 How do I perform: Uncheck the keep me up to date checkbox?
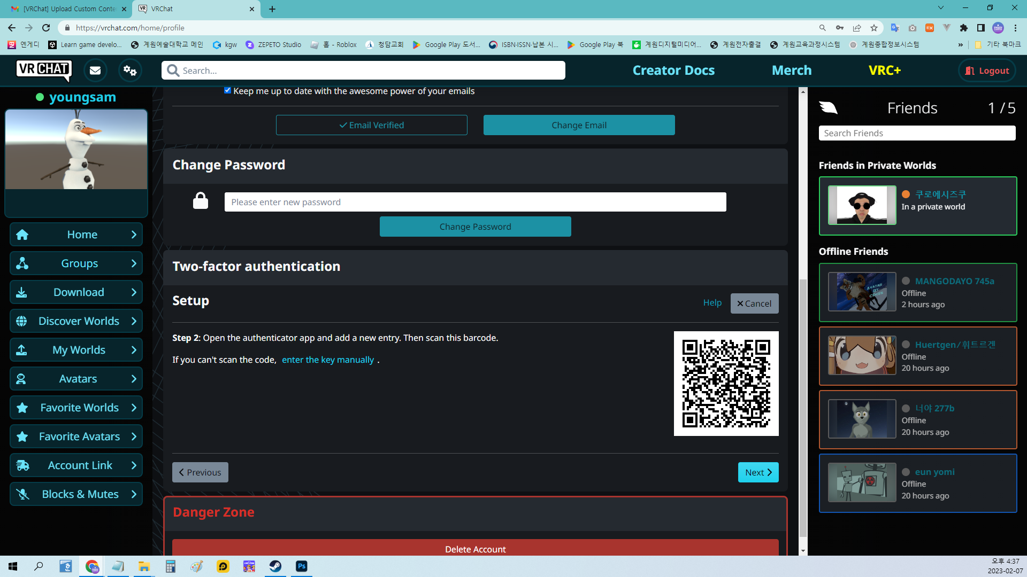[x=227, y=90]
